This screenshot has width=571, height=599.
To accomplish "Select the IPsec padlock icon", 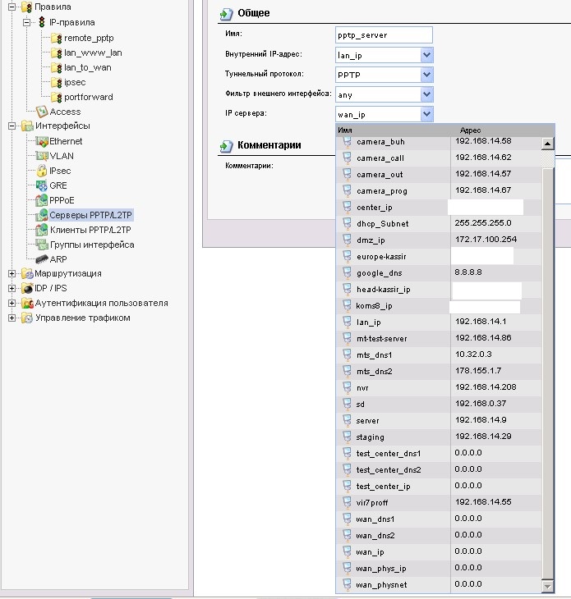I will click(x=42, y=171).
